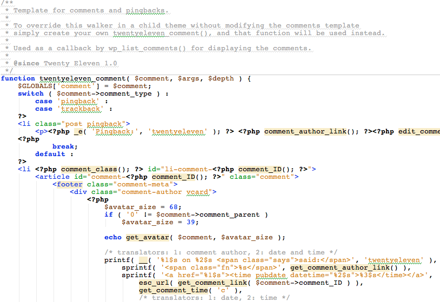Click the "li-comment-" id string
This screenshot has height=302, width=440.
[x=186, y=169]
